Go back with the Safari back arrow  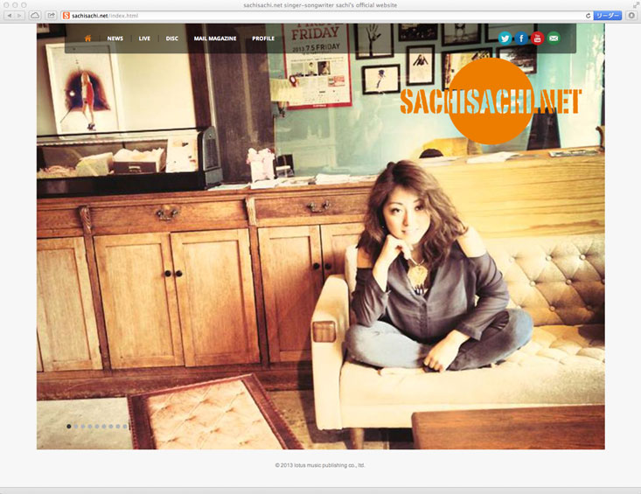pos(9,16)
